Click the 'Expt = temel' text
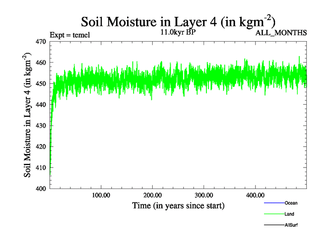Viewport: 329px width, 247px height. [70, 35]
